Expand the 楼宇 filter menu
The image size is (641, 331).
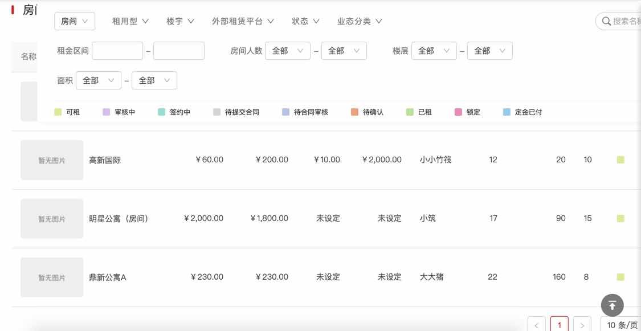click(181, 21)
